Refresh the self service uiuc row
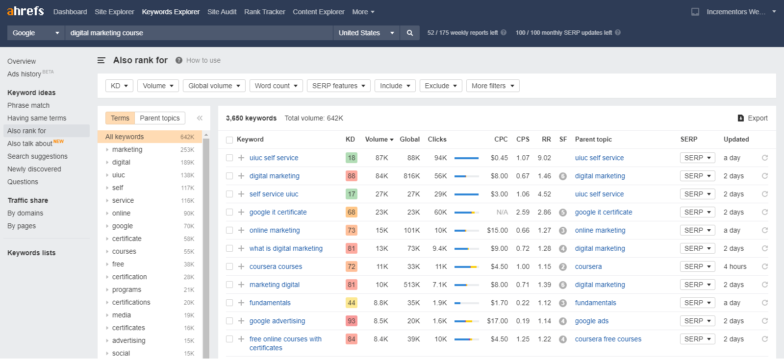This screenshot has width=784, height=360. (765, 194)
